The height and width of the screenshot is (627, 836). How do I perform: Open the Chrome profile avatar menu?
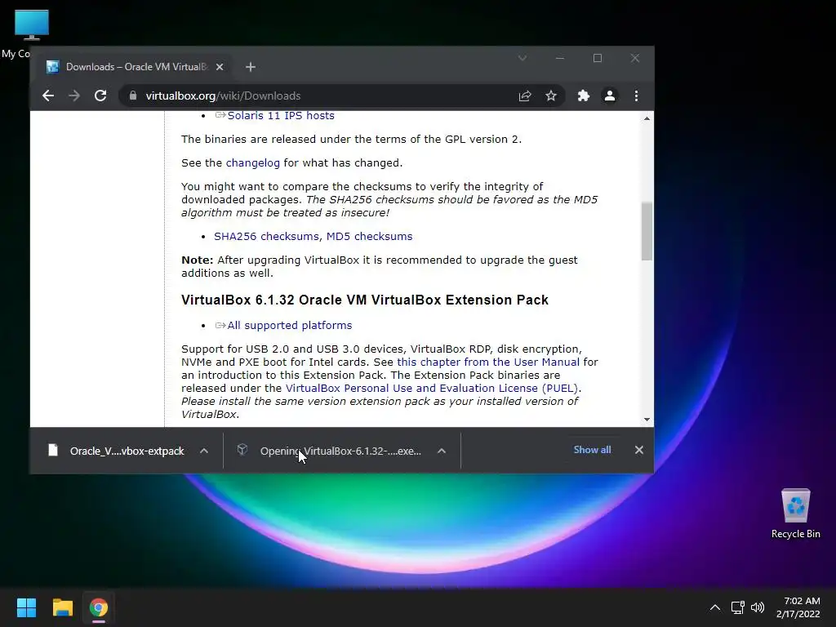[609, 96]
